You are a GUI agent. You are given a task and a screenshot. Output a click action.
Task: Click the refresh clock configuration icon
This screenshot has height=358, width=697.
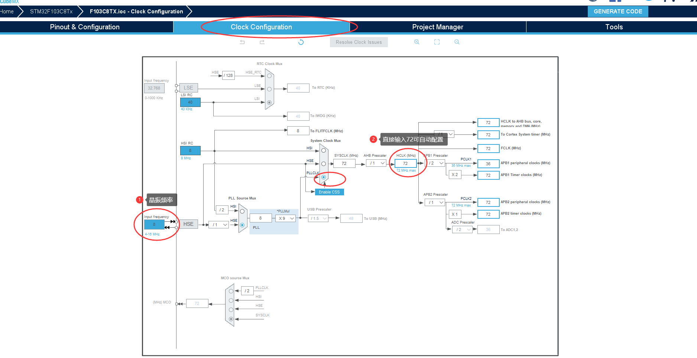click(301, 42)
